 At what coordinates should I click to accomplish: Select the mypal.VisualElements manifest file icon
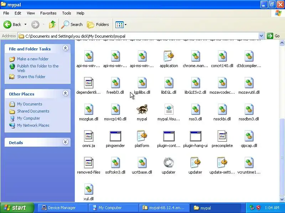tap(169, 109)
